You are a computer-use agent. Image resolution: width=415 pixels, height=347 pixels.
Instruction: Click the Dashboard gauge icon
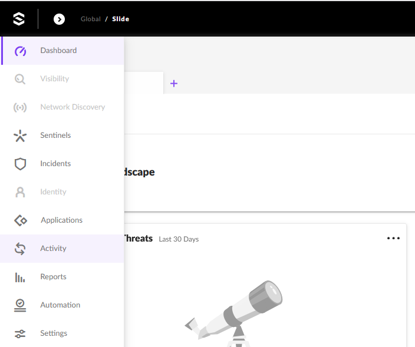click(21, 51)
